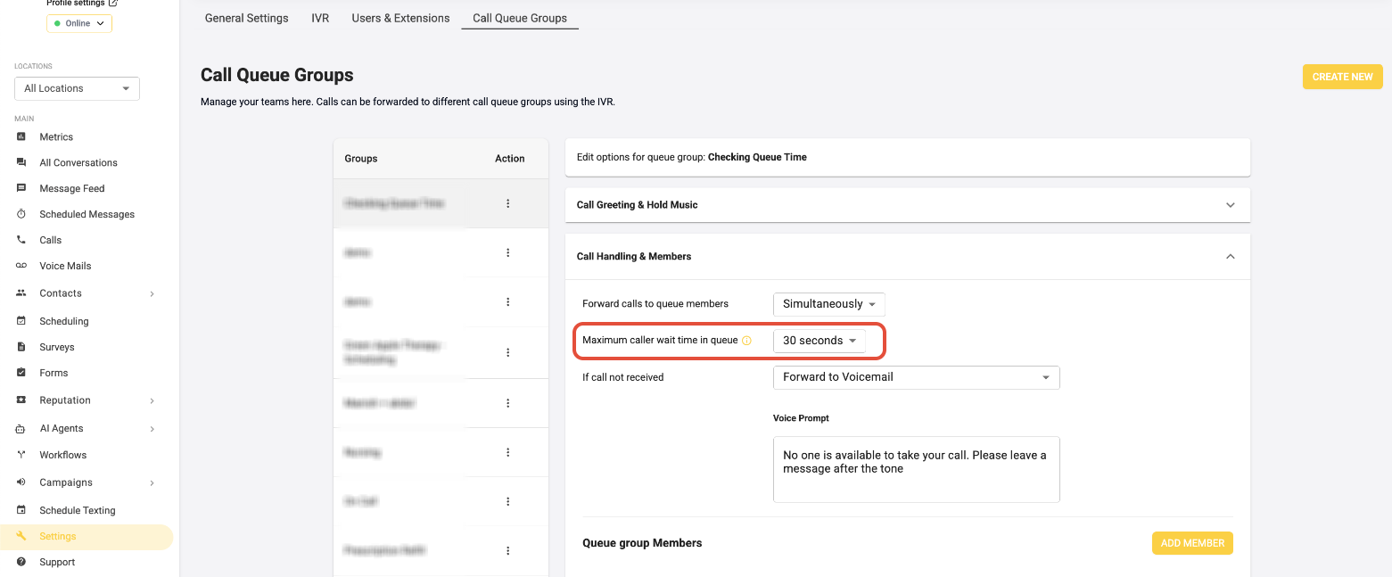Expand the Call Greeting & Hold Music section
This screenshot has height=577, width=1392.
coord(1231,205)
